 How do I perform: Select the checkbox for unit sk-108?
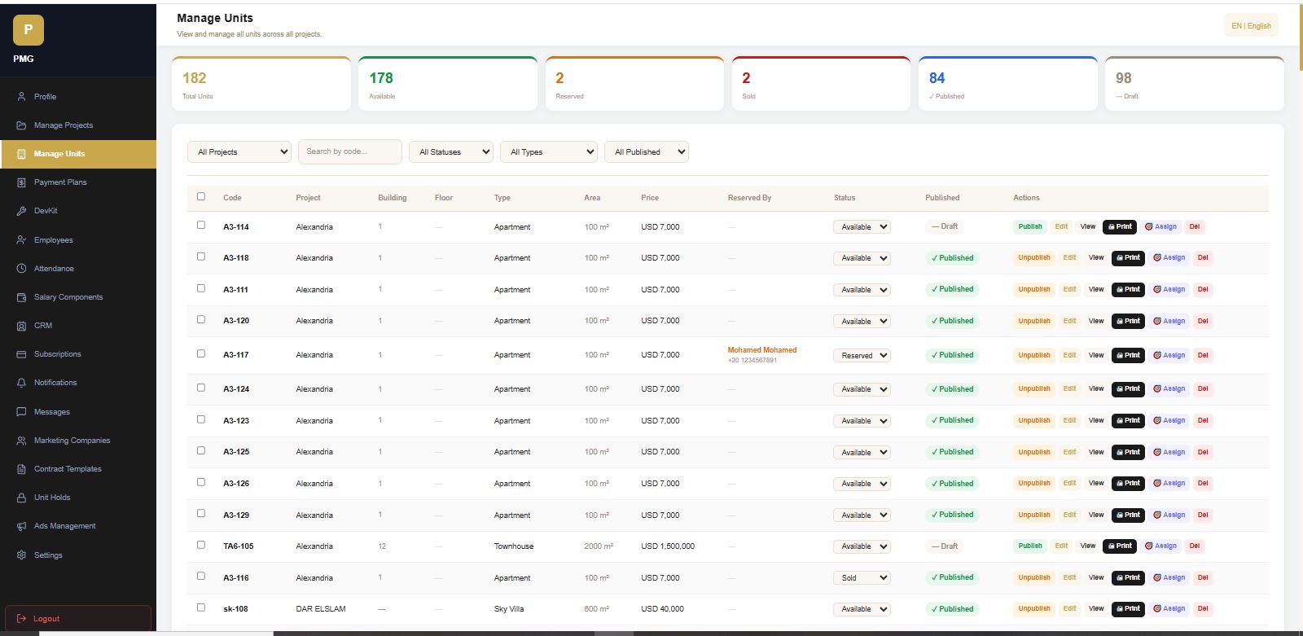pos(201,607)
